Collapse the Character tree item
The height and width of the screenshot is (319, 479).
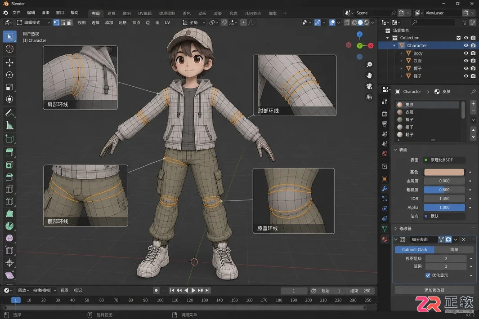394,45
